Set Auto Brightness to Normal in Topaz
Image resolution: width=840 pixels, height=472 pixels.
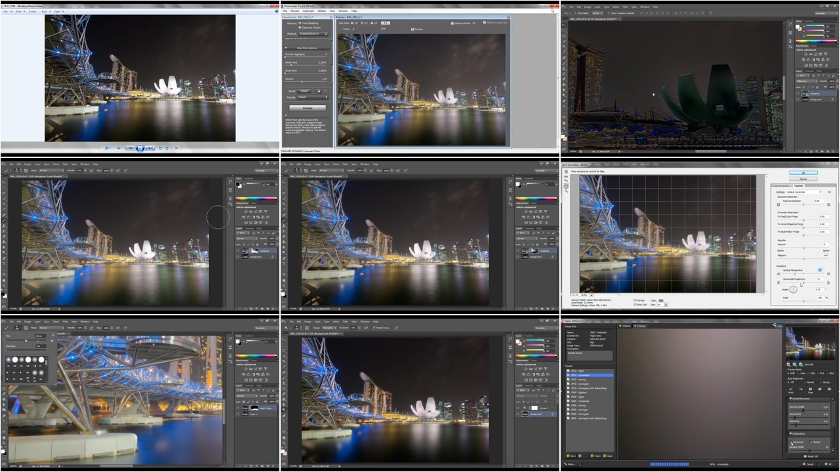click(805, 382)
